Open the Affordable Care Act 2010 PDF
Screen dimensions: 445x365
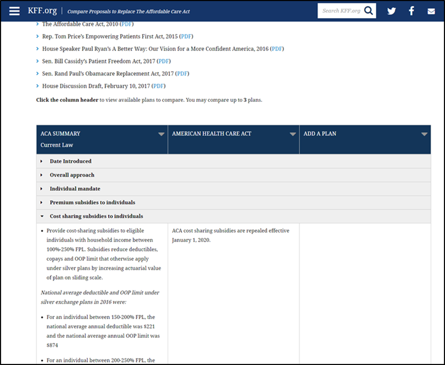(127, 24)
